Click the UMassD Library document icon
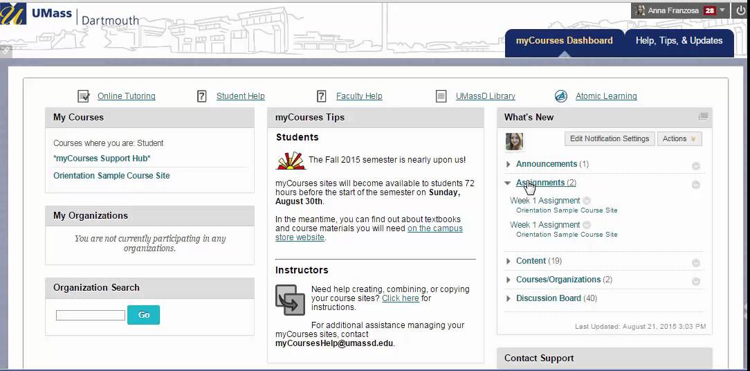Screen dimensions: 750x371 (x=441, y=96)
